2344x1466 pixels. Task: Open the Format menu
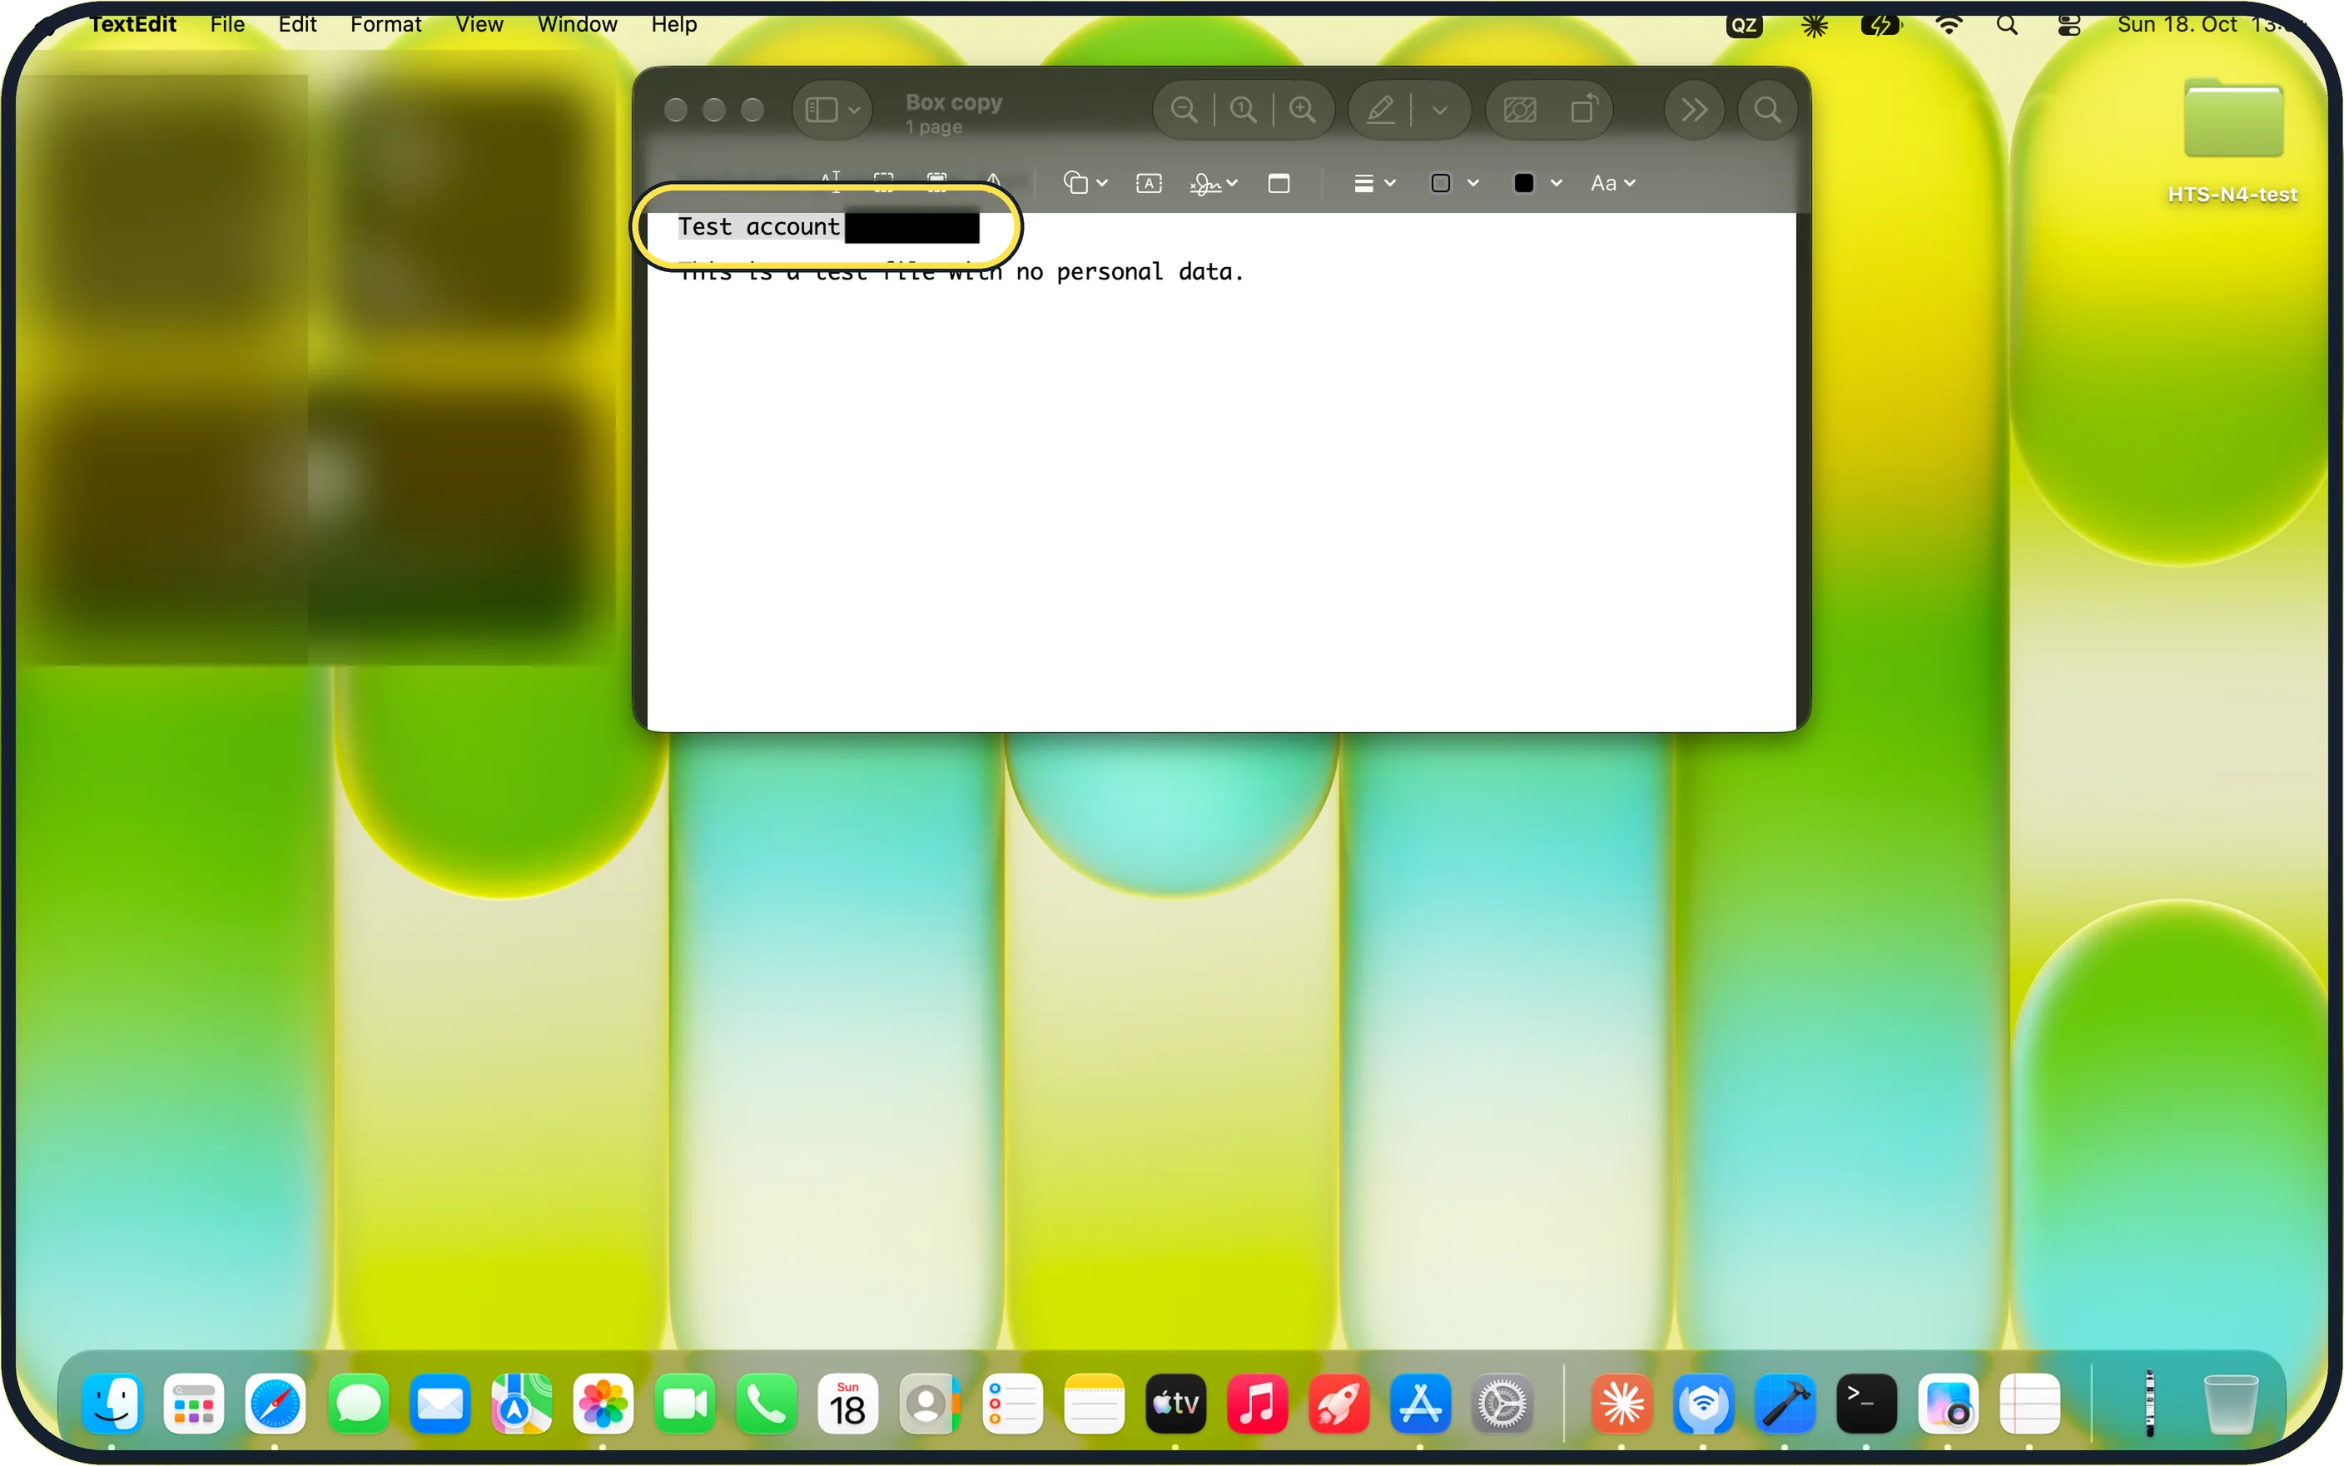click(385, 24)
